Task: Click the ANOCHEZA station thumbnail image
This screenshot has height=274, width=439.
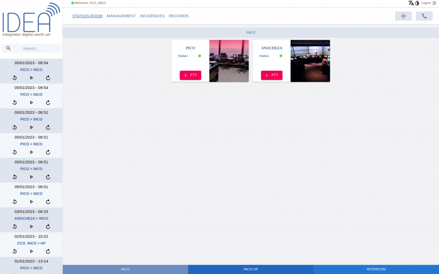Action: [310, 61]
